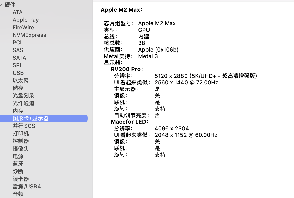Open the 诊断 sidebar entry
Image resolution: width=294 pixels, height=198 pixels.
coord(18,171)
